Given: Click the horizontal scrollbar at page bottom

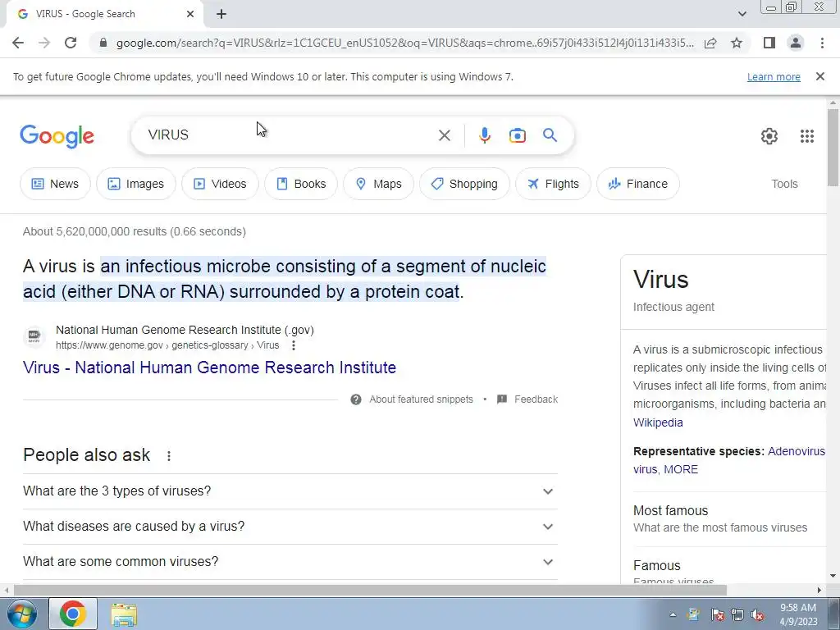Looking at the screenshot, I should tap(370, 590).
